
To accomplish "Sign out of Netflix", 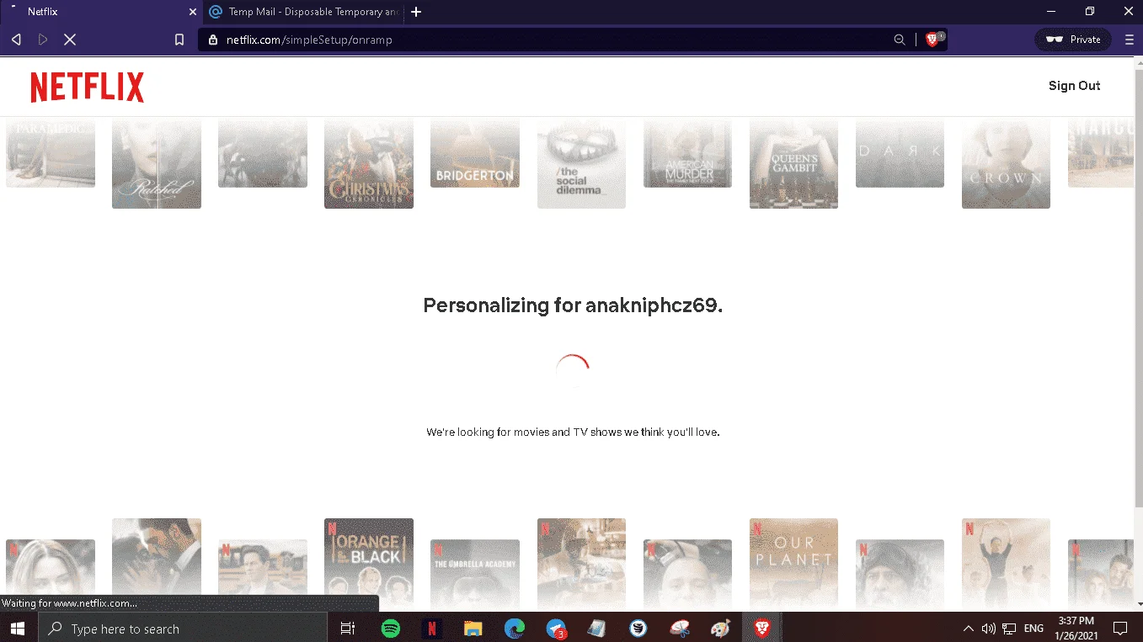I will point(1074,86).
